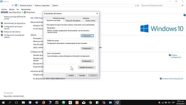The width and height of the screenshot is (186, 105).
Task: Open sidebar Protección del sistema link
Action: tap(12, 32)
